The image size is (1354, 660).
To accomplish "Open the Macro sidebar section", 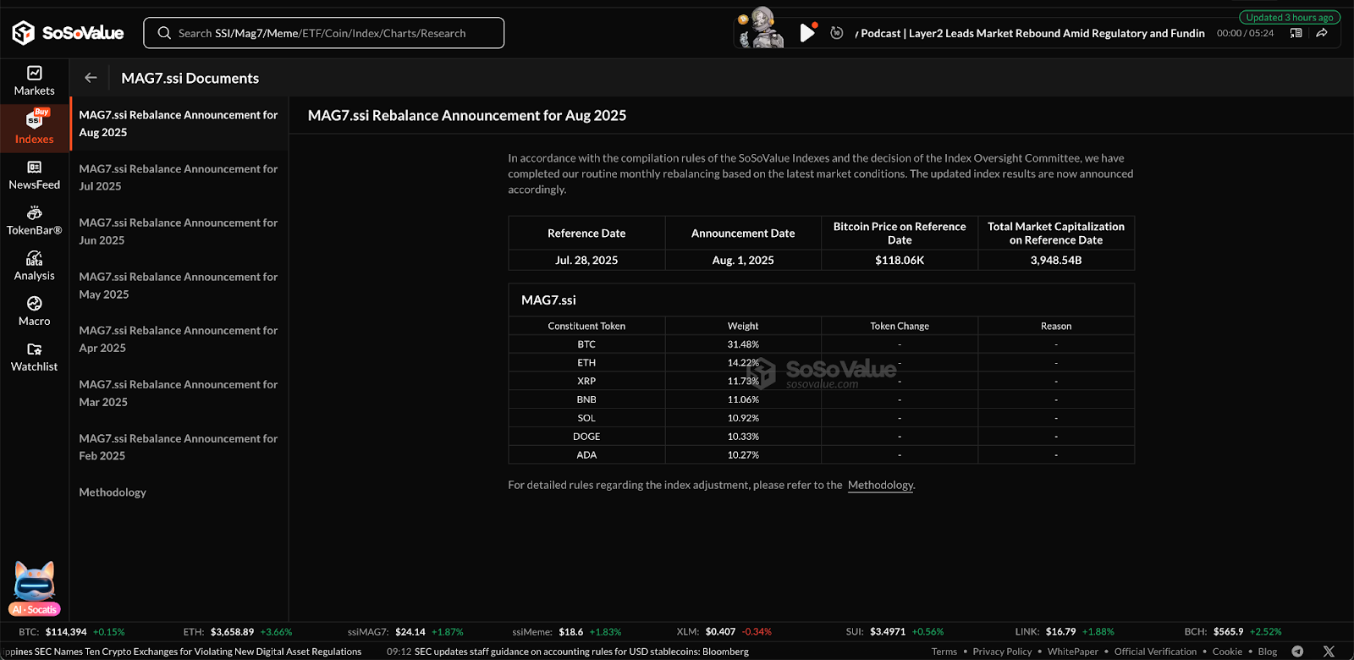I will point(34,311).
